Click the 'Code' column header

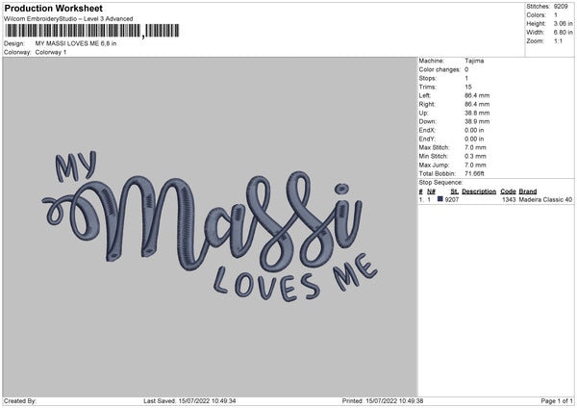508,191
